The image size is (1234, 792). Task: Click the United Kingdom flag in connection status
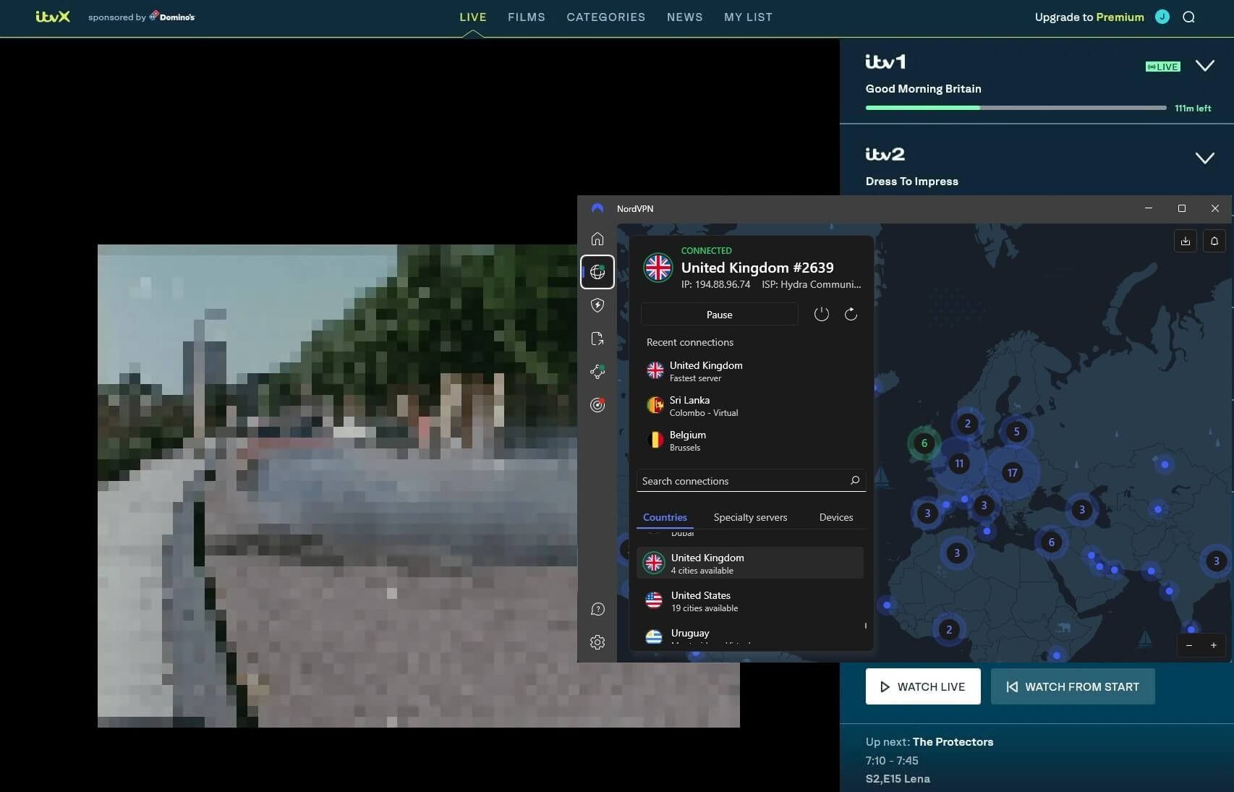click(658, 268)
